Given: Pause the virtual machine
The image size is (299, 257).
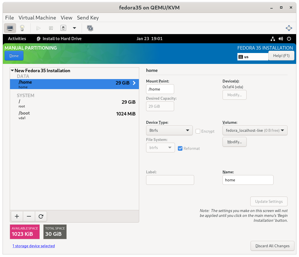Looking at the screenshot, I should [x=51, y=28].
